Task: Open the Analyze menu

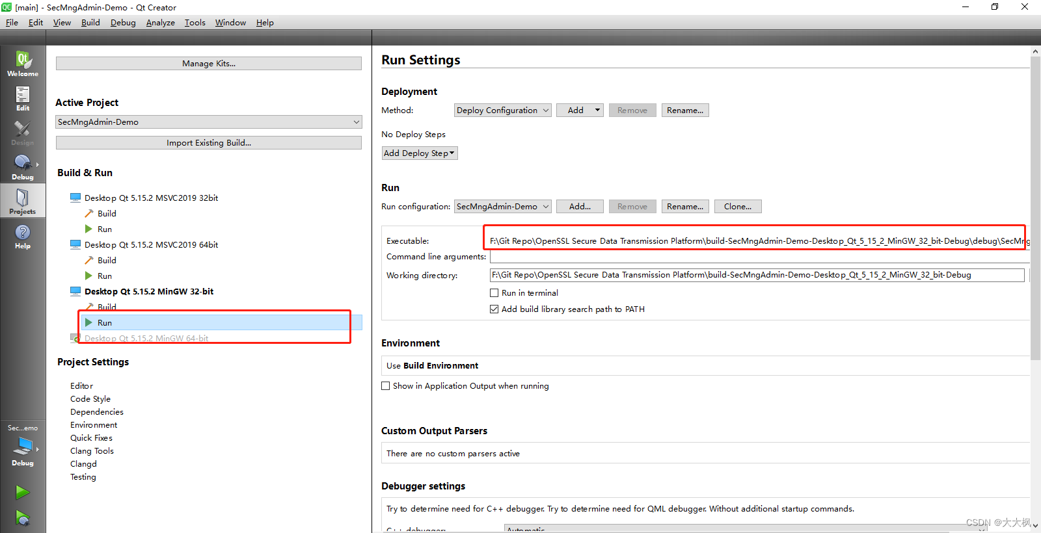Action: [x=160, y=23]
